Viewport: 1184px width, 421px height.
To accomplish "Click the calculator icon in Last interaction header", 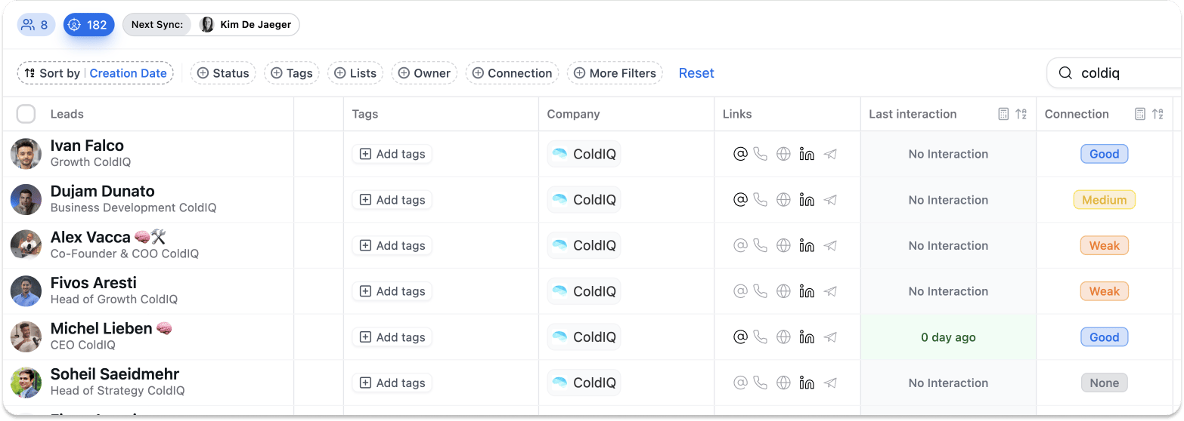I will coord(1003,114).
